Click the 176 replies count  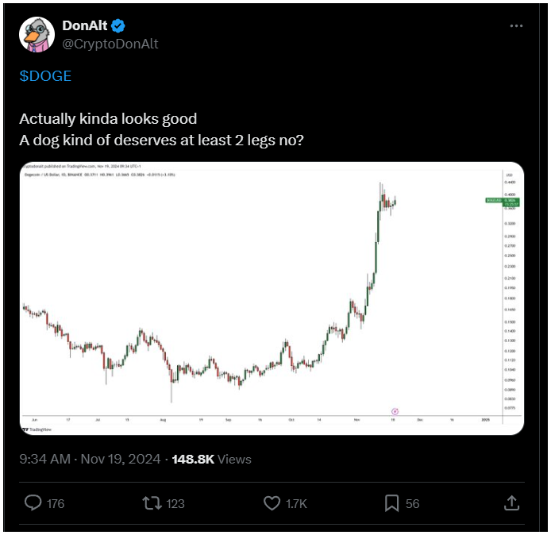(56, 504)
